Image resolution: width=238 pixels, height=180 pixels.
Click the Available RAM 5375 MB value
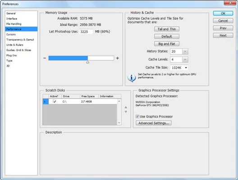click(x=86, y=18)
